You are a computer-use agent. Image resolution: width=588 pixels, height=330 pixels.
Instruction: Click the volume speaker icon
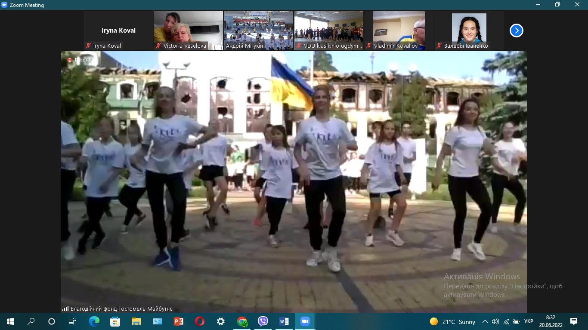(495, 321)
